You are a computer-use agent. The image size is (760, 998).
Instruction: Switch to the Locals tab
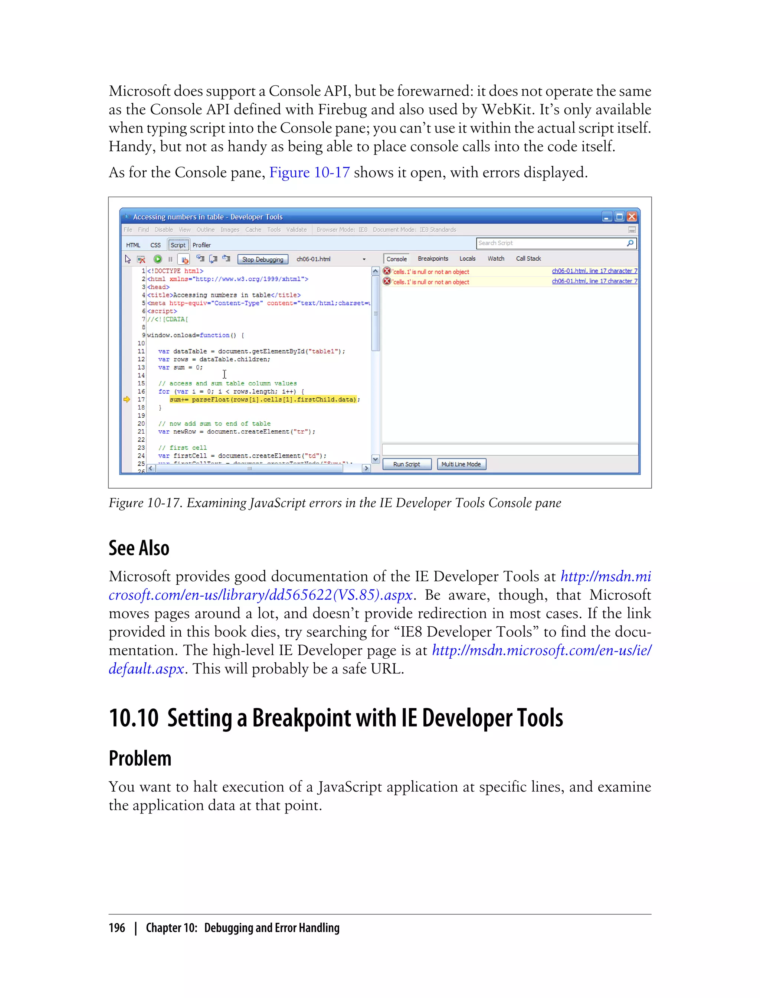click(467, 258)
